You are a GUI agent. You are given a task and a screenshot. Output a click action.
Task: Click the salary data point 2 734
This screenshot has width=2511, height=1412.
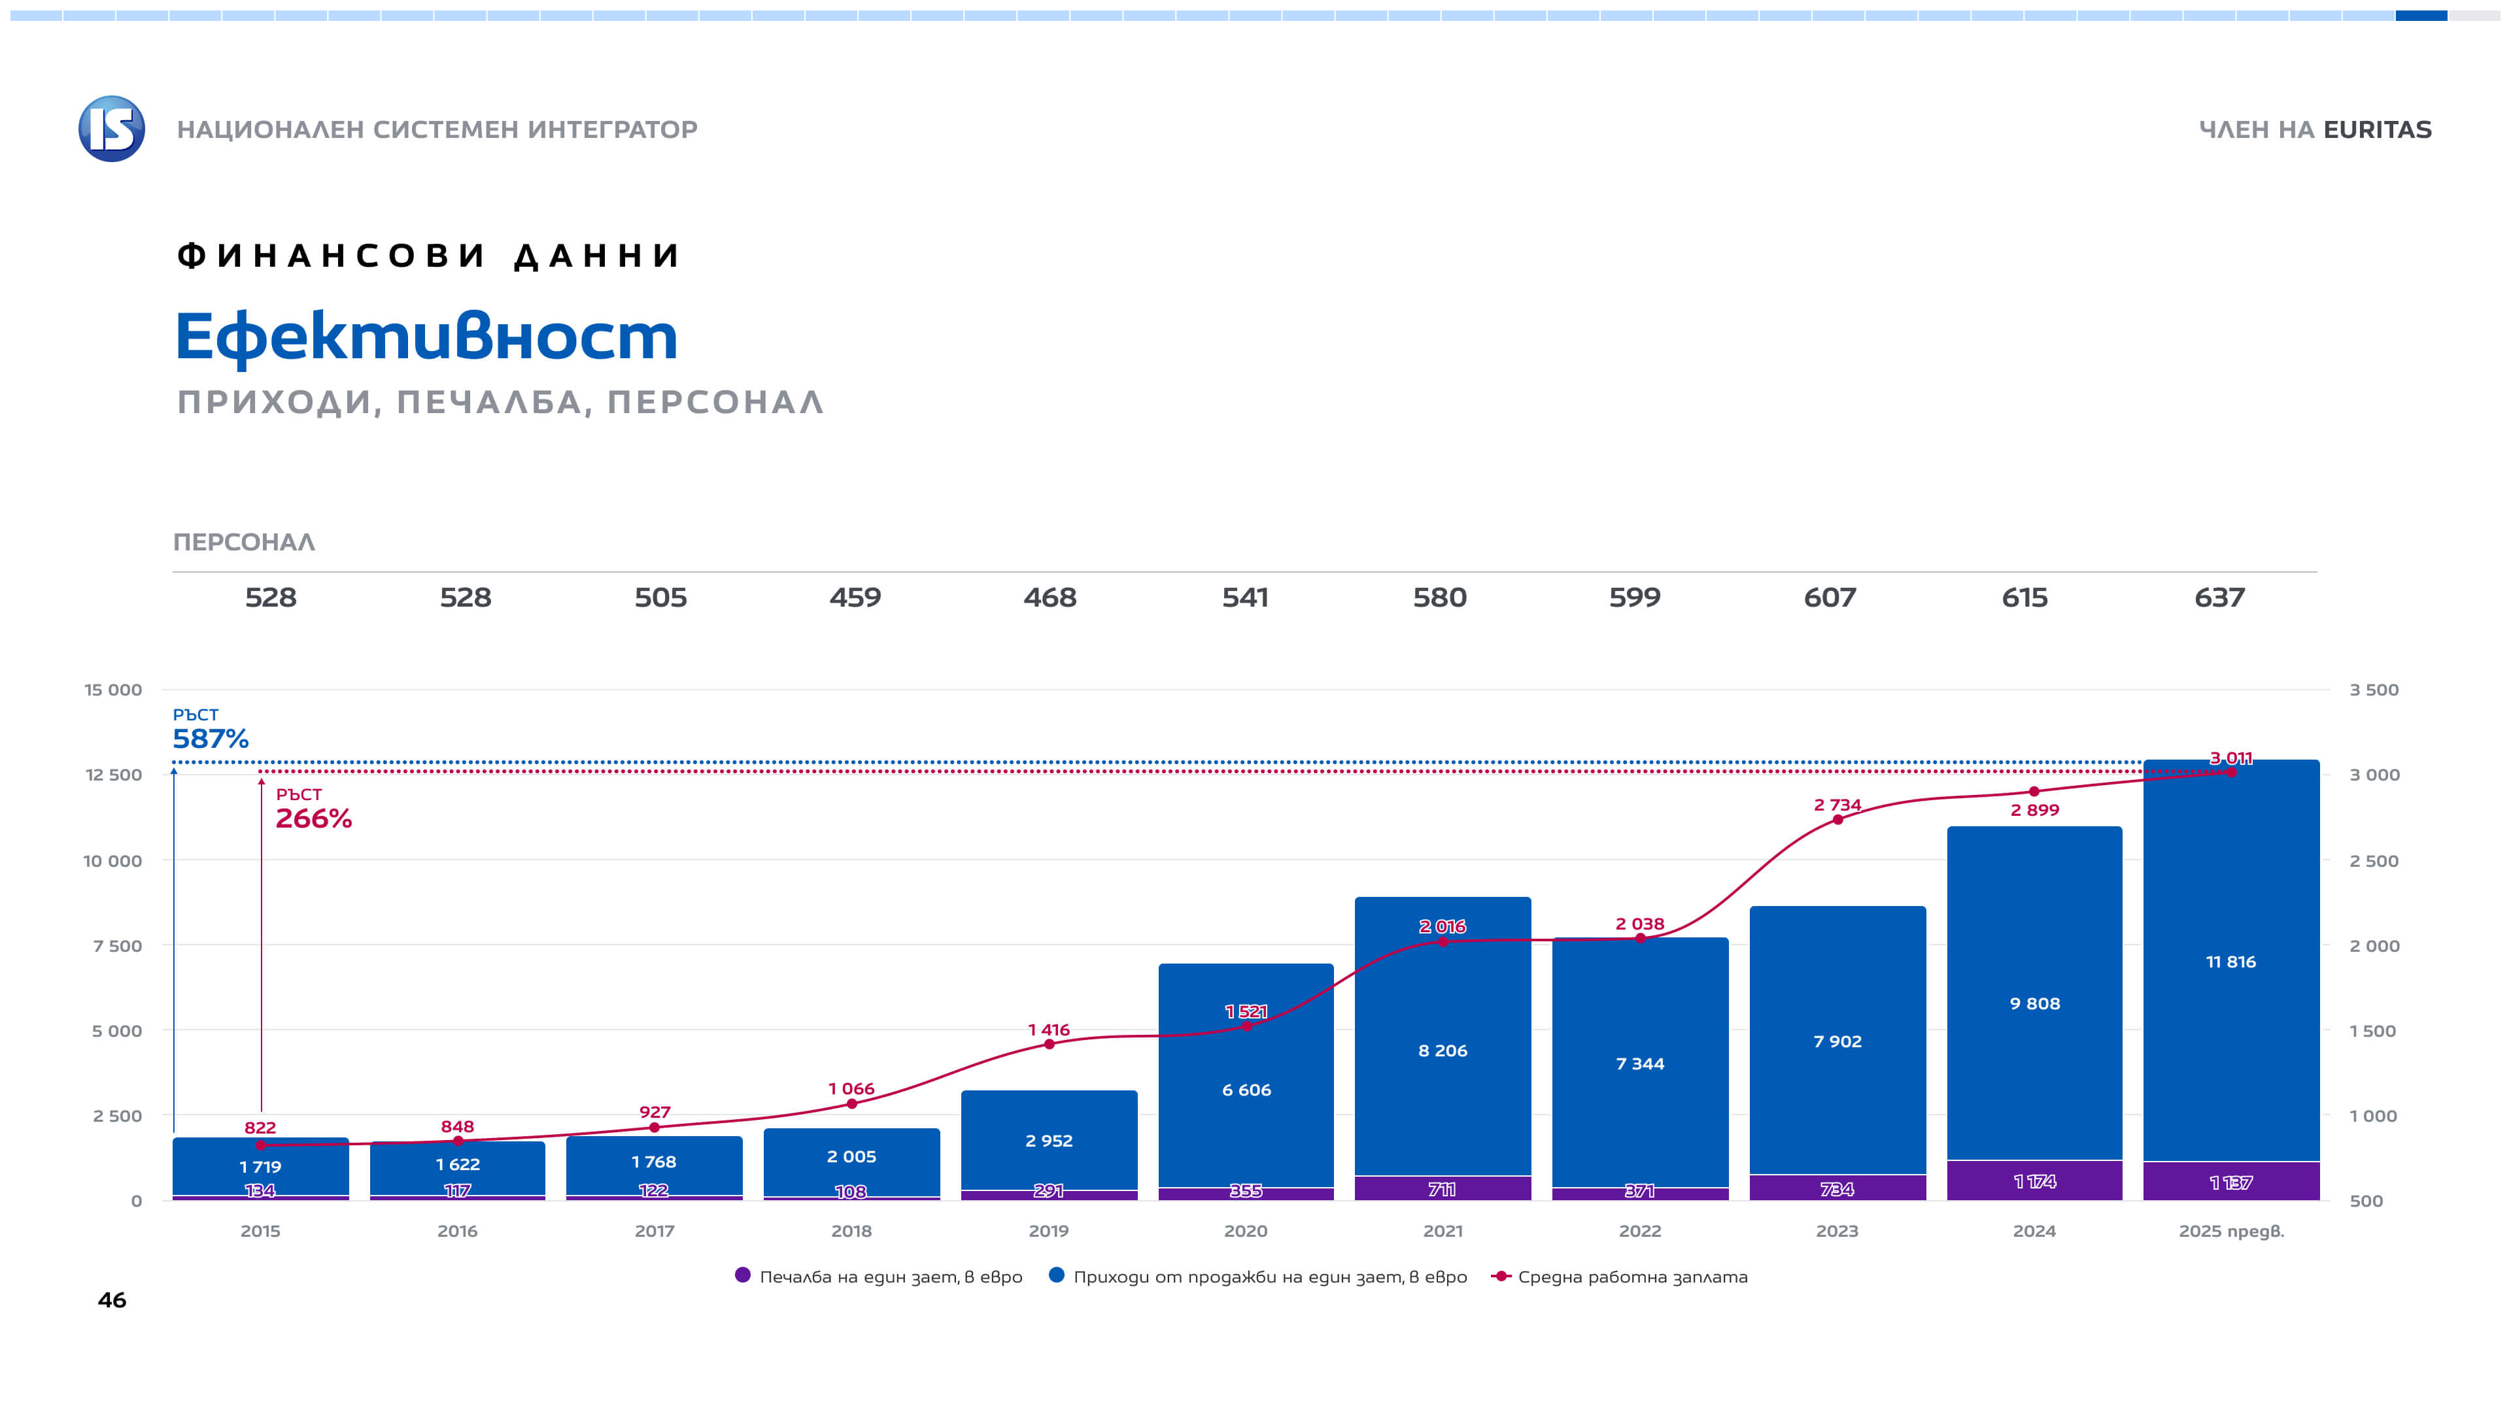(x=1837, y=820)
